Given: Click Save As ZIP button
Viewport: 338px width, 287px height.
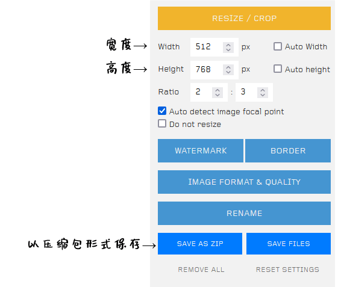Looking at the screenshot, I should [x=200, y=244].
